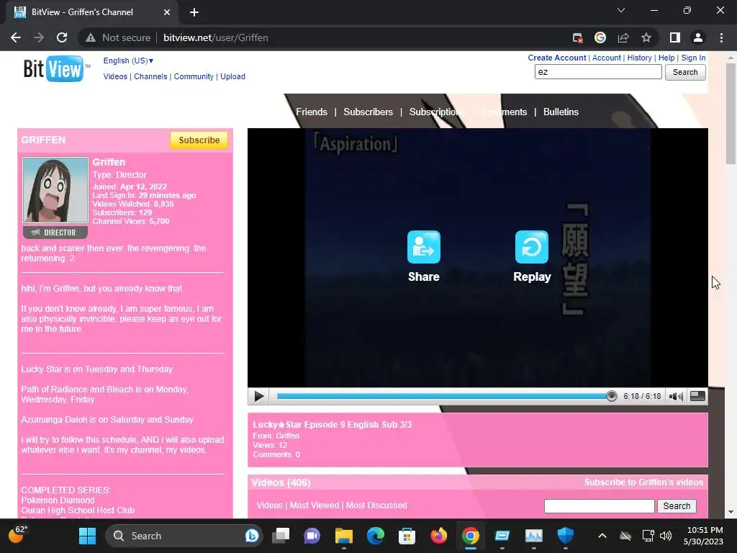Click the channel videos Search button

coord(677,506)
